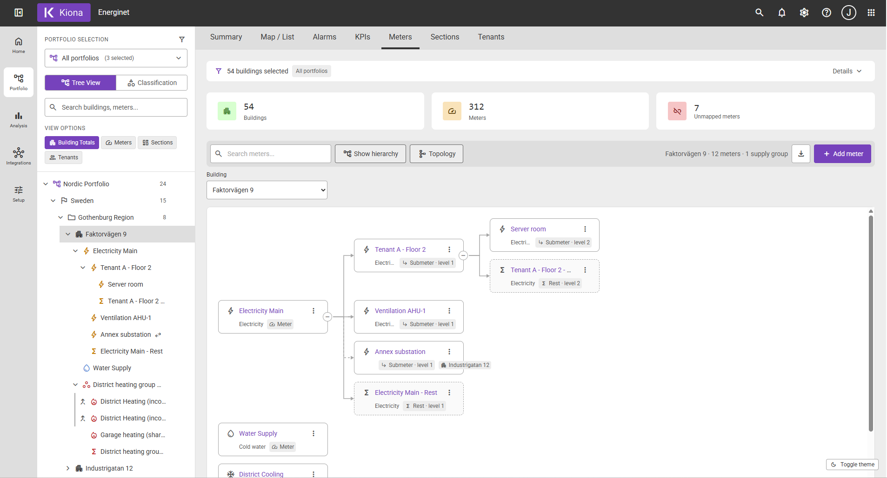Open the global search icon

click(760, 13)
